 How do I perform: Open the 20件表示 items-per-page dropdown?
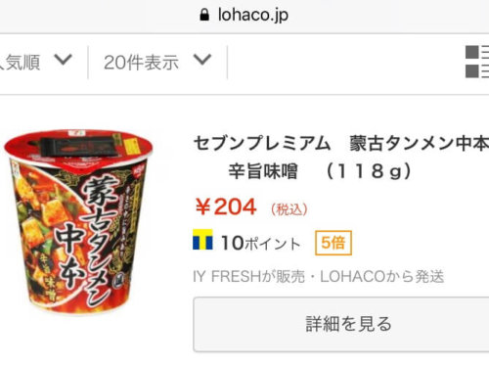pos(157,62)
